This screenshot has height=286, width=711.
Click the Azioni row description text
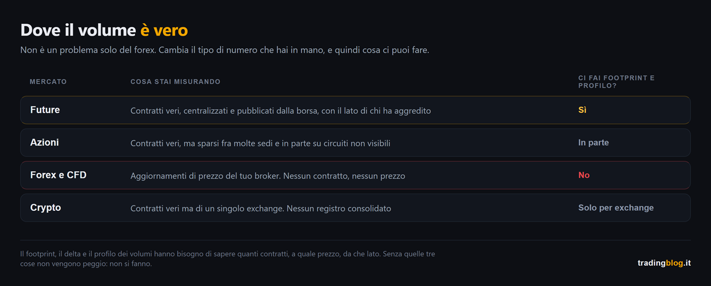coord(261,143)
